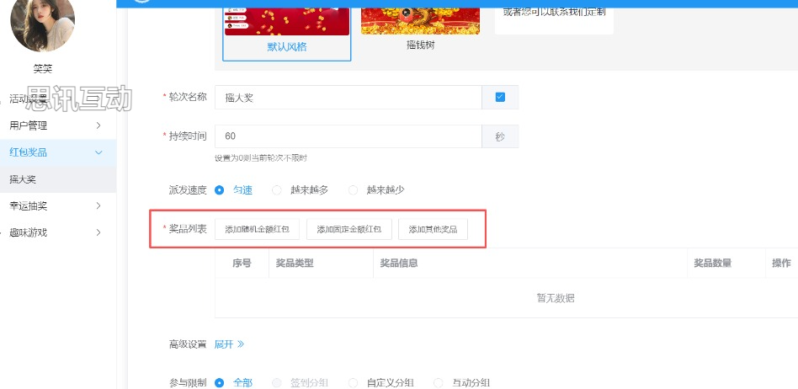Click into the 轮次名称 text field

coord(348,98)
